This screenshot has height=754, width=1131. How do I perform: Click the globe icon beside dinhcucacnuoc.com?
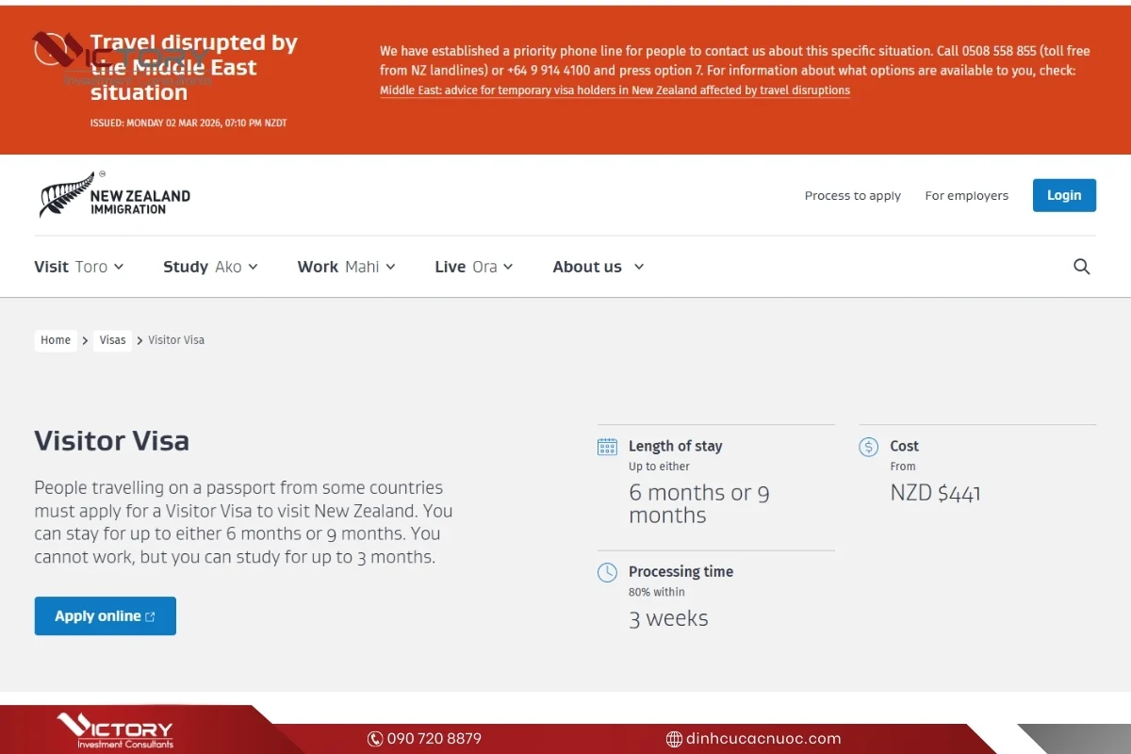pos(674,739)
